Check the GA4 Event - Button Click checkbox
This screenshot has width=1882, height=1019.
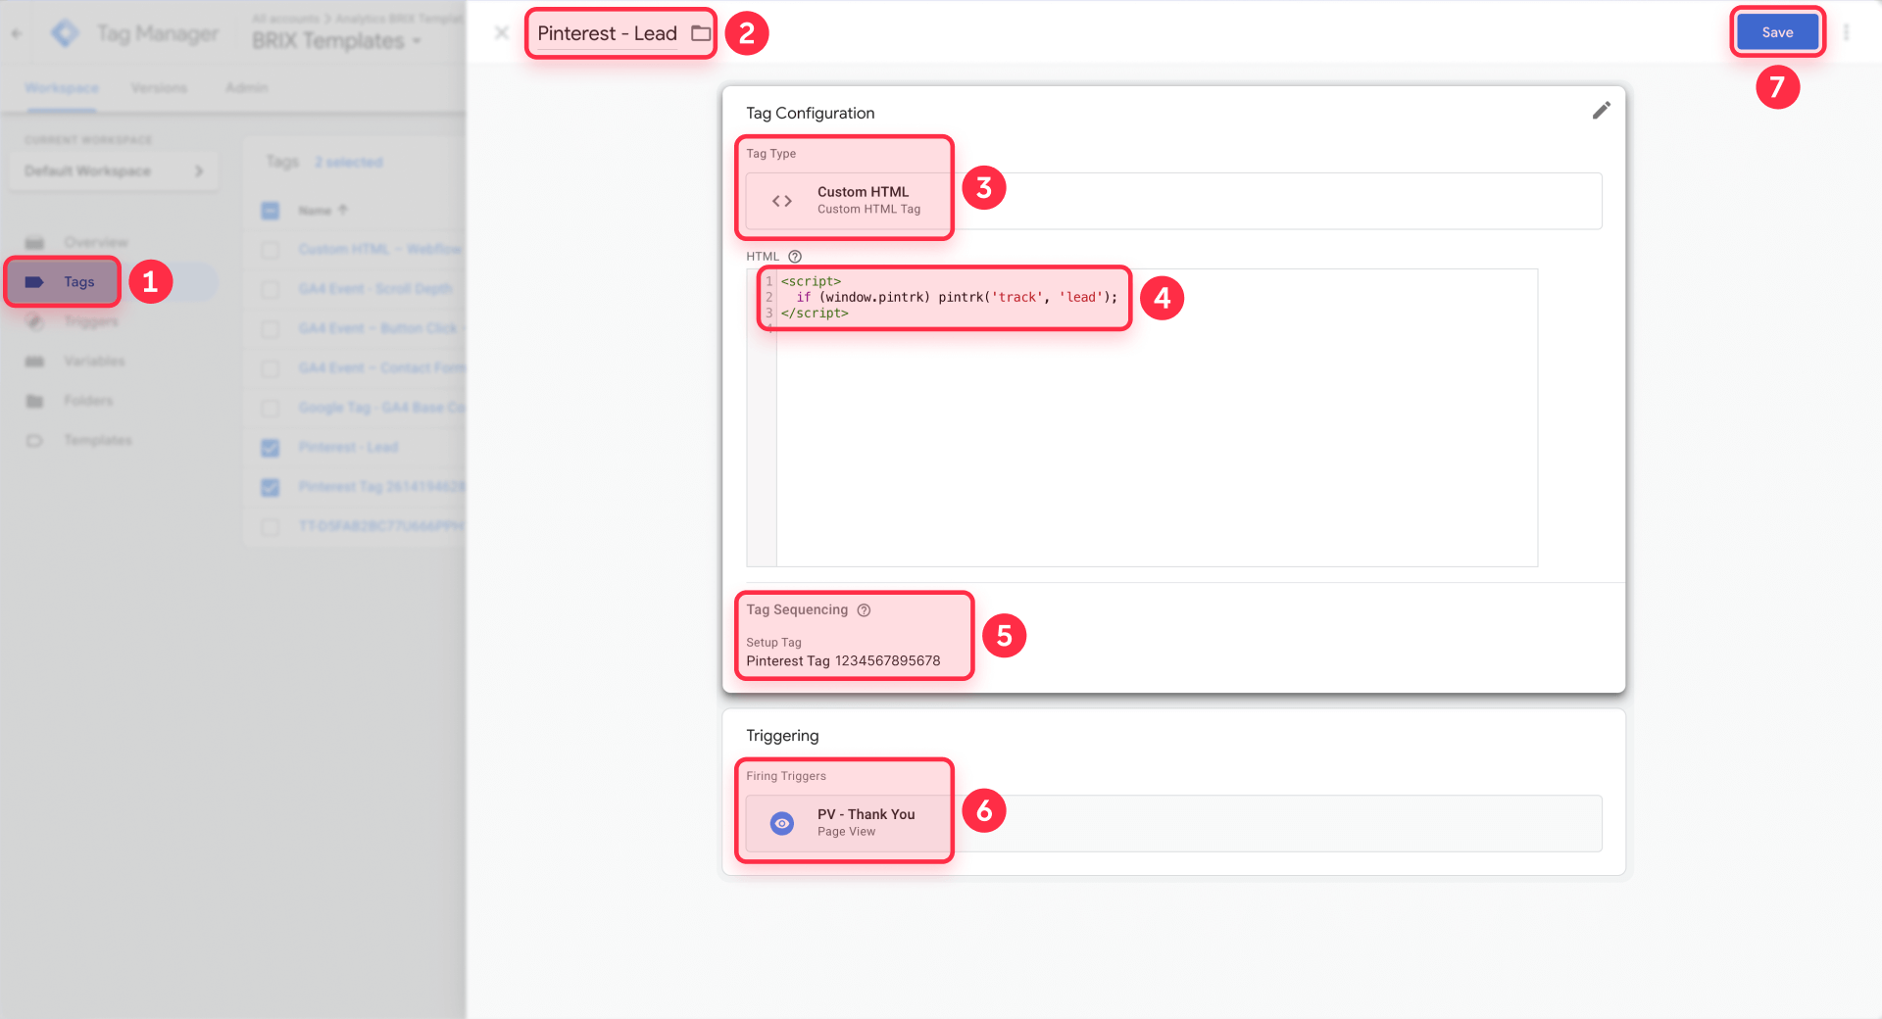[x=271, y=329]
